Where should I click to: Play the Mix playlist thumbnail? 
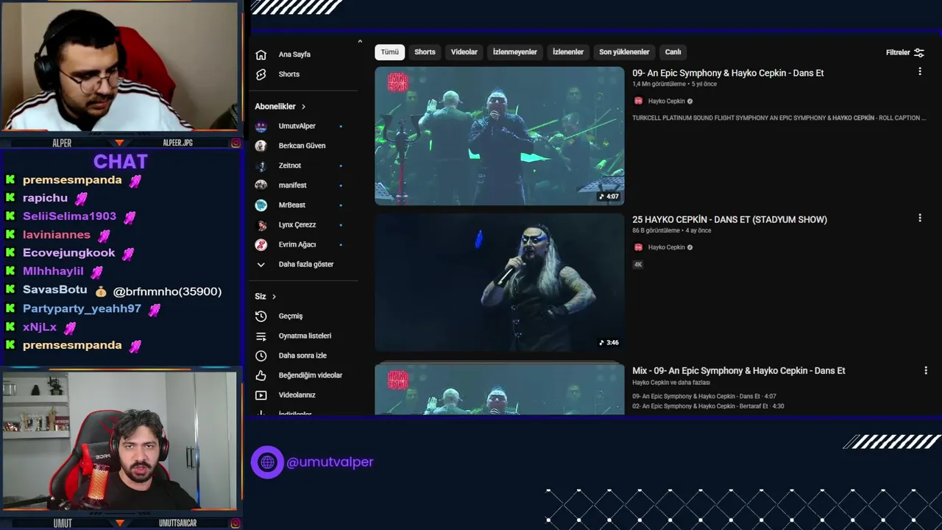[499, 389]
